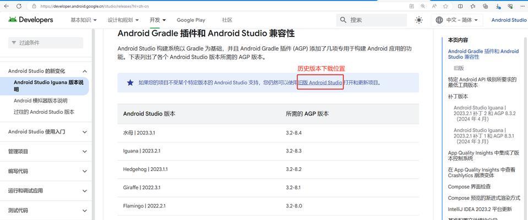Jump to 查看 Crashlytics 崩溃变体 in TOC
The image size is (528, 220).
click(x=482, y=173)
